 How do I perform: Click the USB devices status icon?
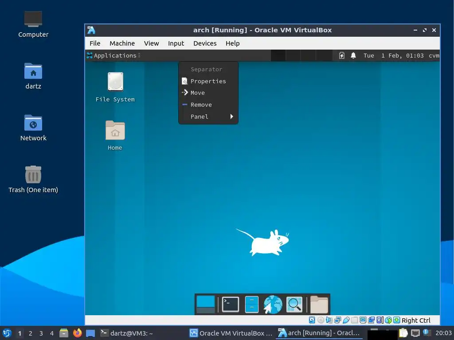346,320
